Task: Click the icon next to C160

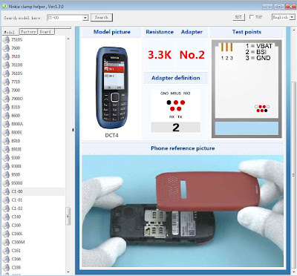Action: click(6, 225)
